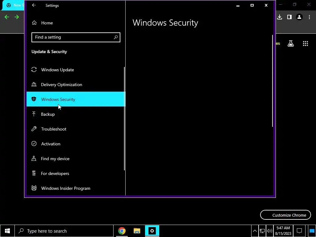Open Windows Update section
Screen dimensions: 316x237
pos(76,70)
